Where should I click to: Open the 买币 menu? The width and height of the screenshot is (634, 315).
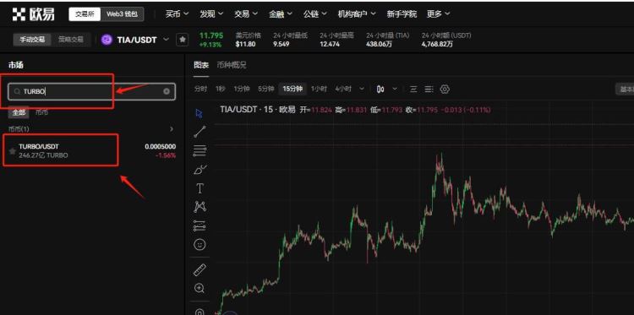[177, 14]
